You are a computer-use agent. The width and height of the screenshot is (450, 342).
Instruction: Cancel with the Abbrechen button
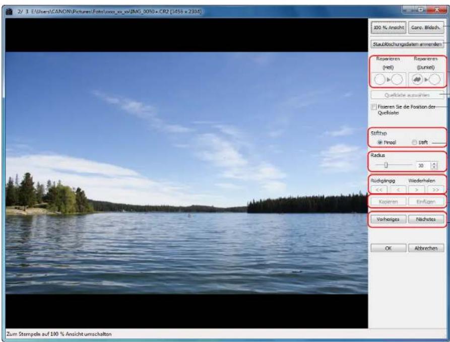[x=426, y=248]
